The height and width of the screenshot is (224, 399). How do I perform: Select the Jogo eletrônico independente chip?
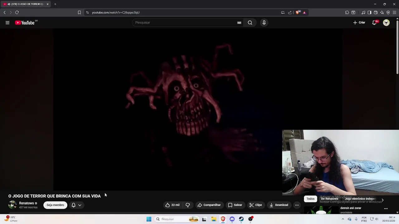point(360,199)
